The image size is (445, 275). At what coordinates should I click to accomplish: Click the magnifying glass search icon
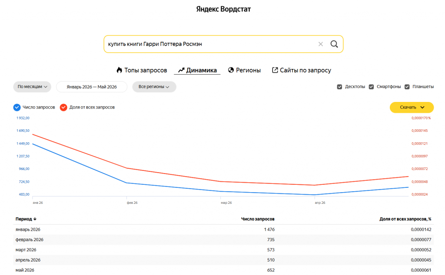pyautogui.click(x=334, y=44)
